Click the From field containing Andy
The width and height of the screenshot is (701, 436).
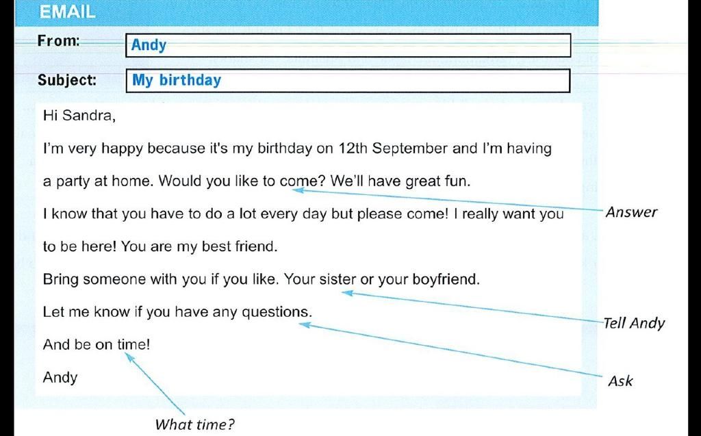click(348, 45)
